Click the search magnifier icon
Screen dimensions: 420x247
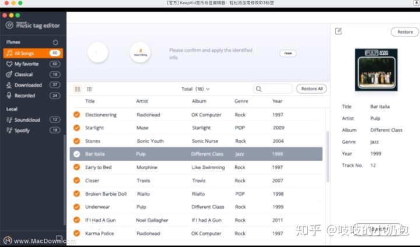click(x=258, y=89)
